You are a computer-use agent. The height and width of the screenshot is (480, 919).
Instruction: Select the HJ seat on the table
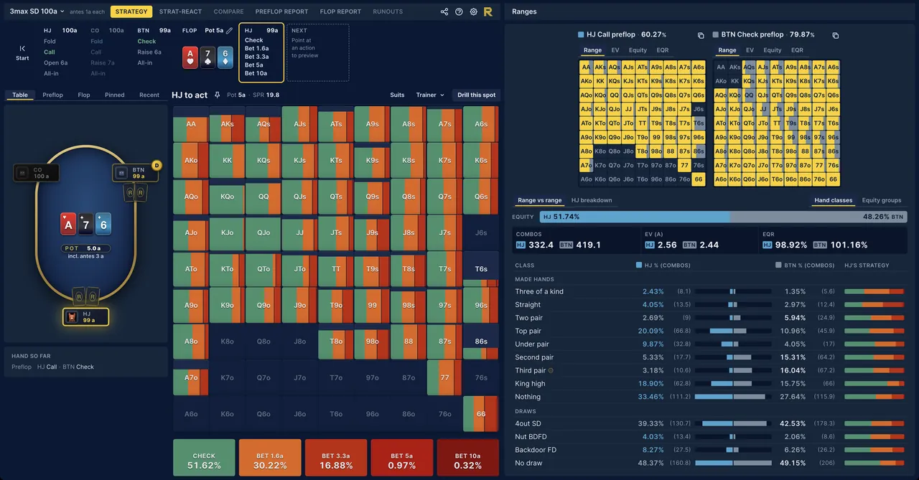85,316
